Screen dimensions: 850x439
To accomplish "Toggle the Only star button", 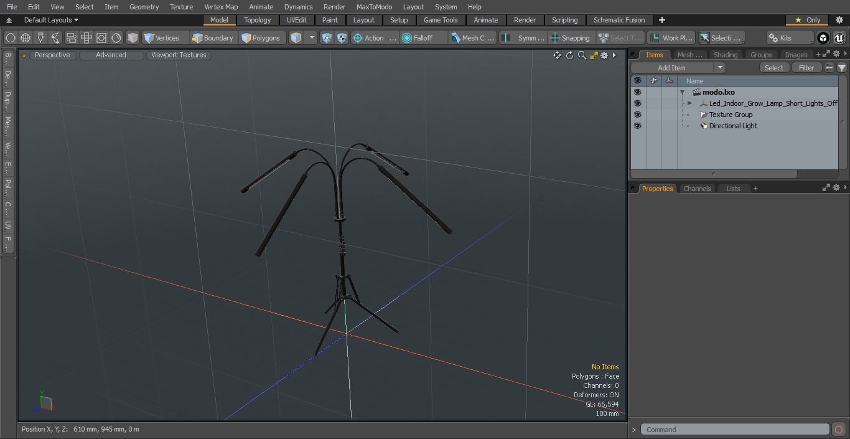I will pyautogui.click(x=807, y=20).
